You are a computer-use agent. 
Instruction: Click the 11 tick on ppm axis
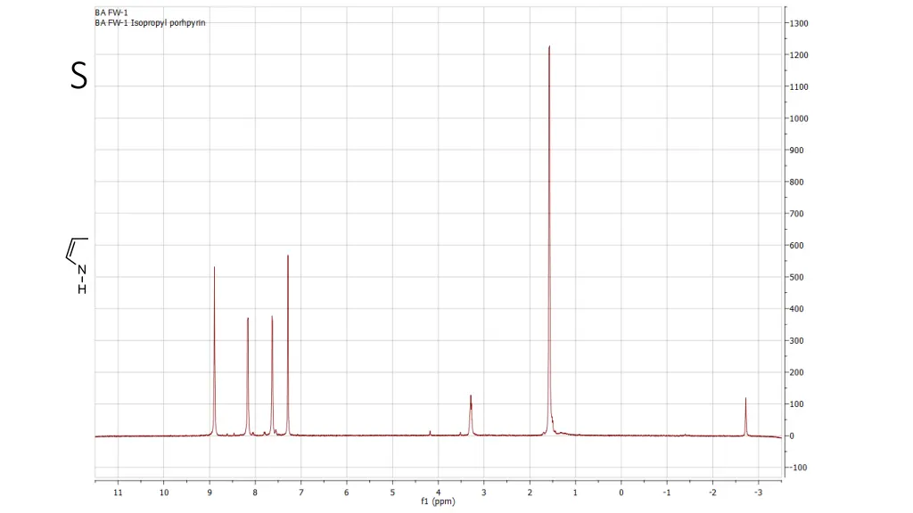[118, 492]
